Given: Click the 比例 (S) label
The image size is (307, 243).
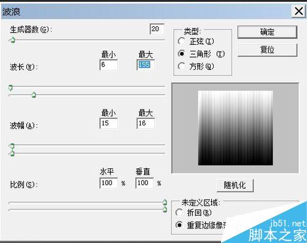Looking at the screenshot, I should tap(24, 184).
